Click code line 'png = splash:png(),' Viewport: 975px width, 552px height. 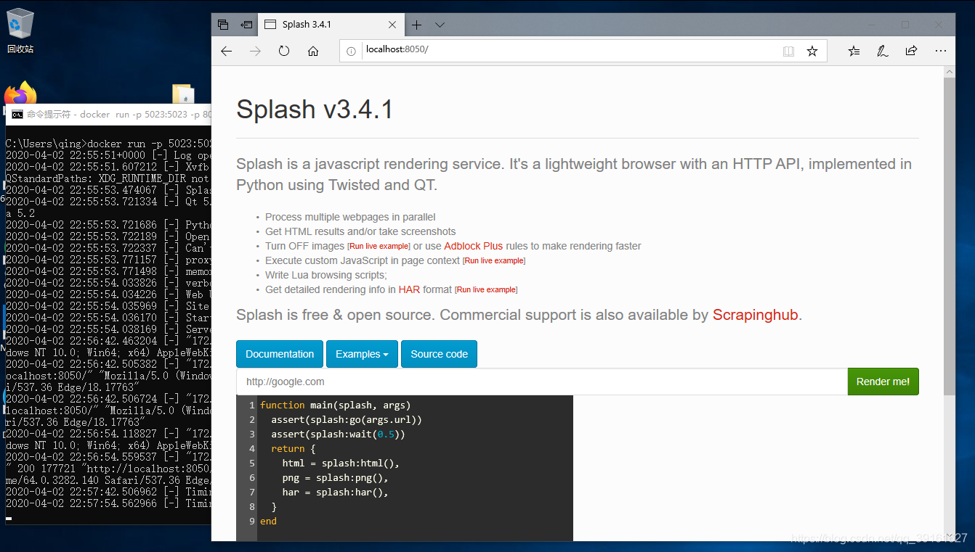pyautogui.click(x=336, y=477)
